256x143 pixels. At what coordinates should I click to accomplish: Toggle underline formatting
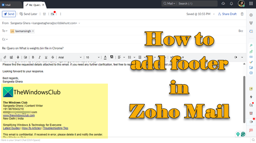[x=46, y=57]
